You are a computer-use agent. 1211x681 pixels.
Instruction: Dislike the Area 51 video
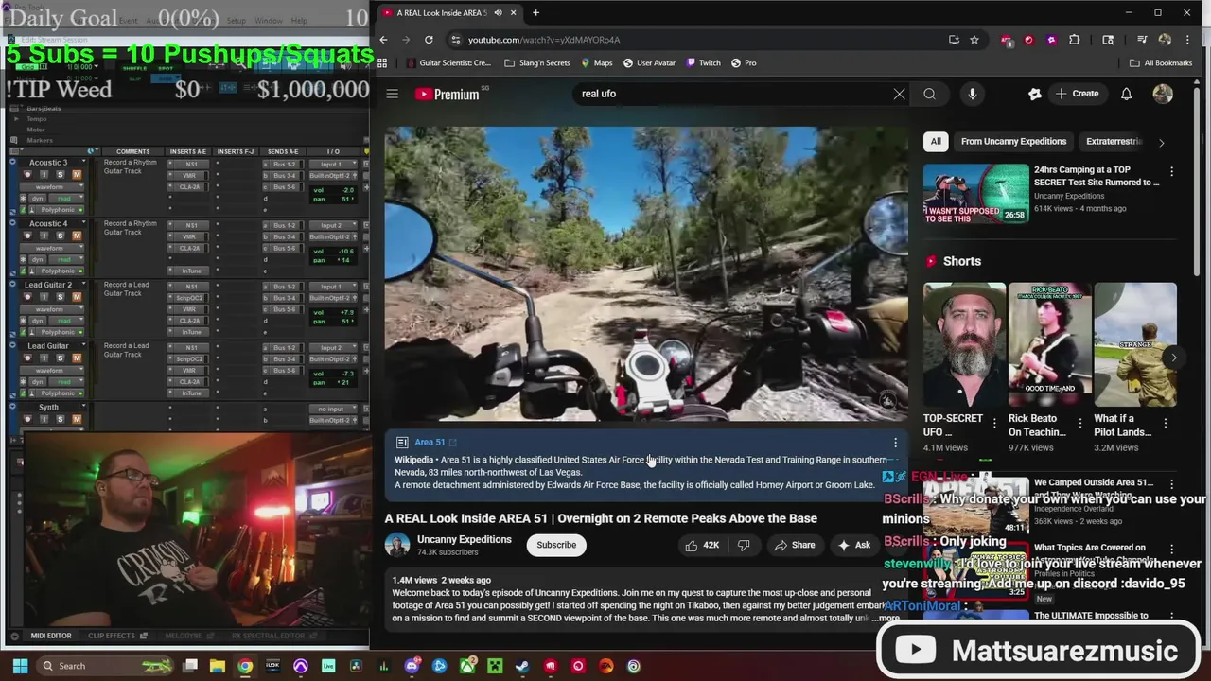click(744, 545)
